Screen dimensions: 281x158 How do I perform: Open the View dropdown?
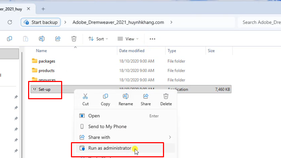128,39
